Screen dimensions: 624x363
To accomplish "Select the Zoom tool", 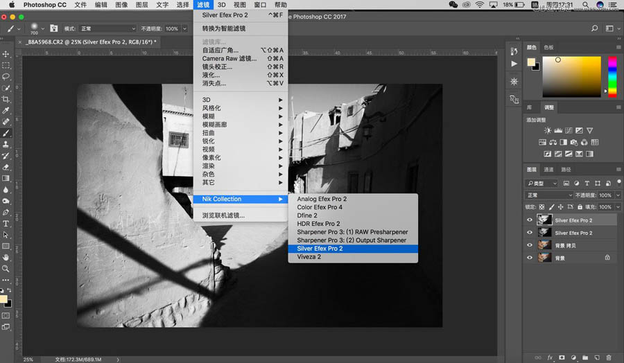I will click(6, 269).
